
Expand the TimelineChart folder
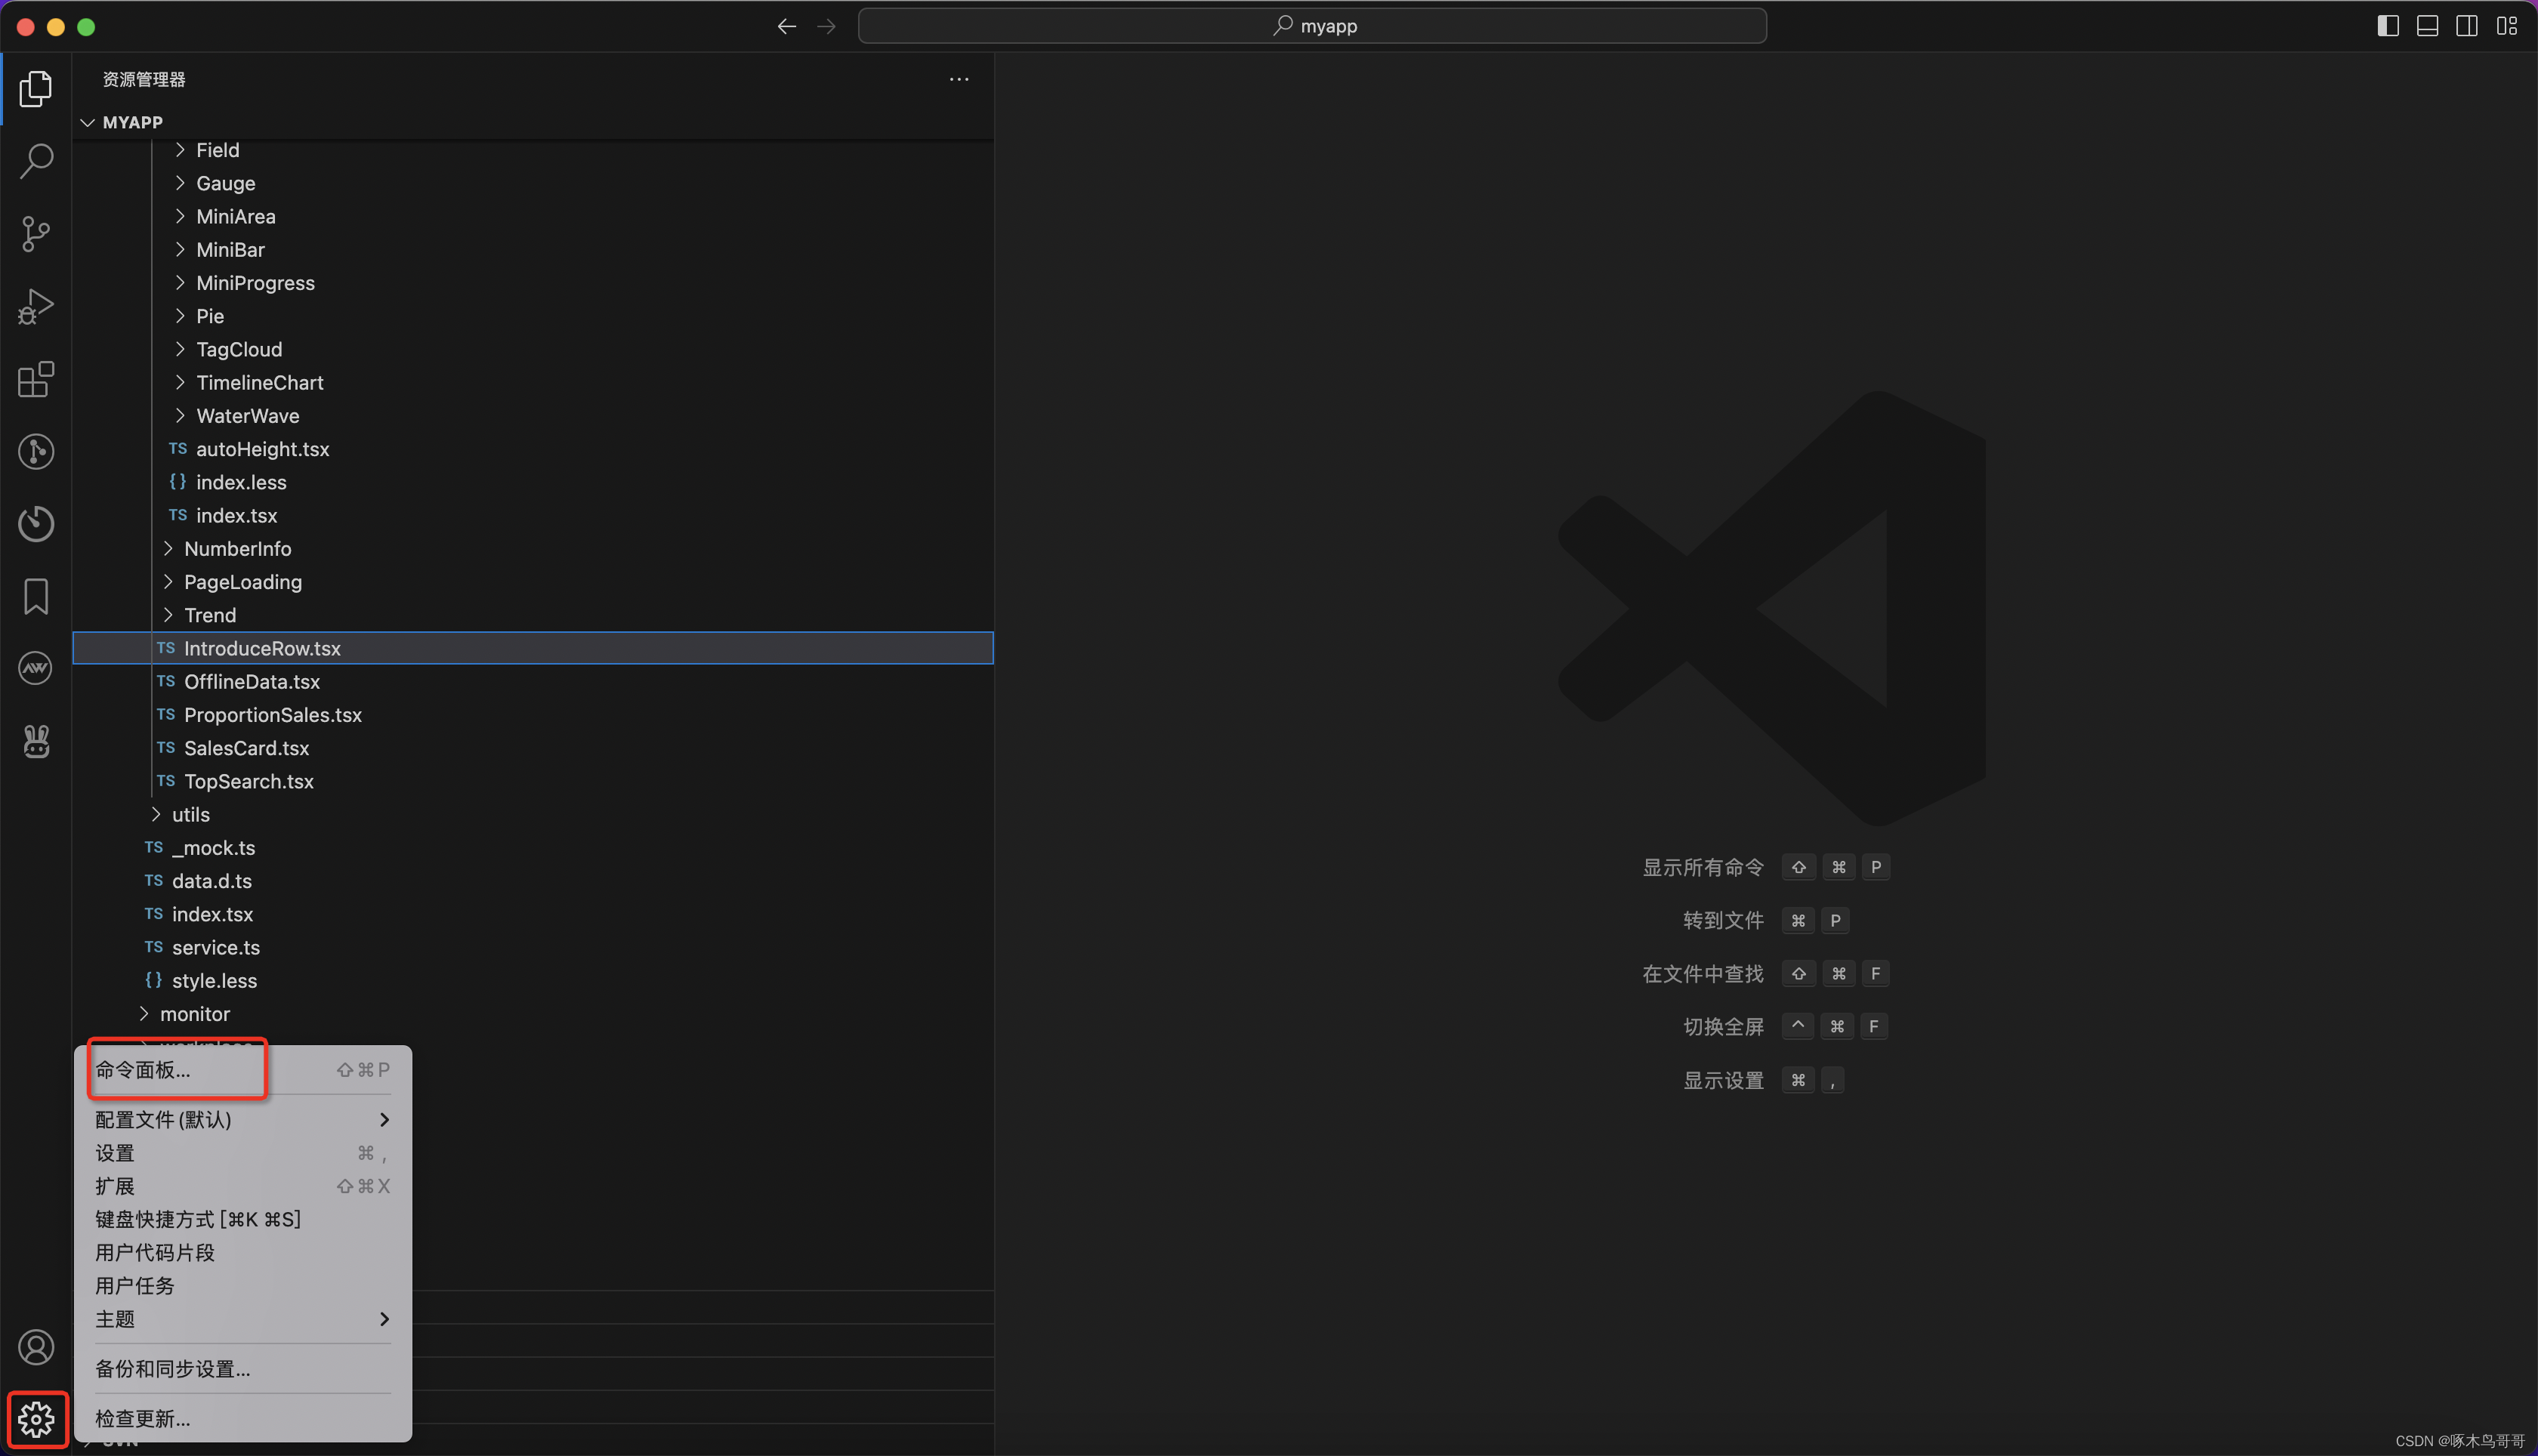pyautogui.click(x=533, y=382)
